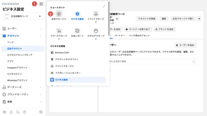
Task: Expand the データソース section chevron
Action: 41,87
